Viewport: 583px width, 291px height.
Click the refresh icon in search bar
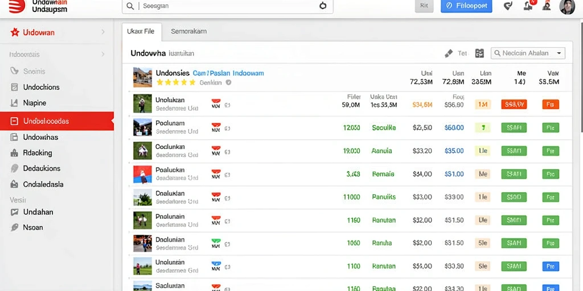click(x=323, y=6)
